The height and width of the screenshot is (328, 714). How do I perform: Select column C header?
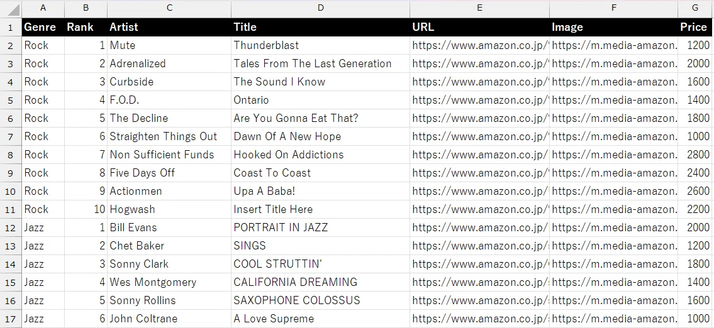point(169,8)
